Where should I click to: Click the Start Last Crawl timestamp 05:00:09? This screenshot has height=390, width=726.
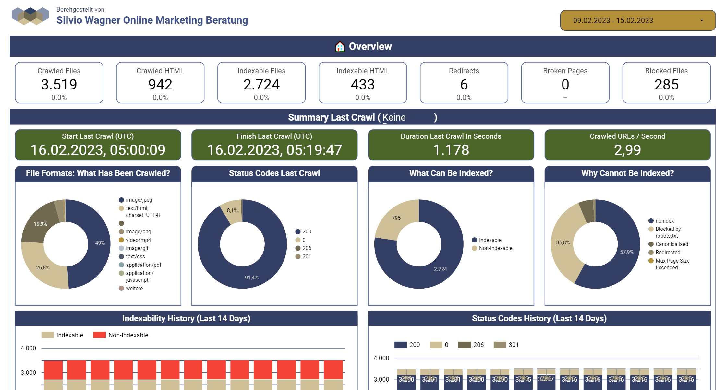[98, 150]
